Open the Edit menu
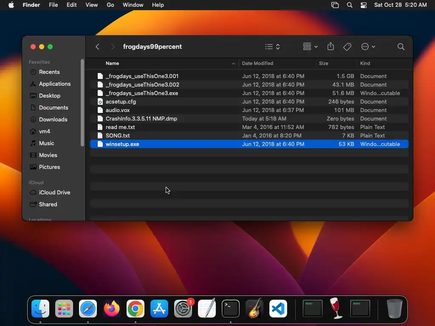435x326 pixels. coord(71,5)
